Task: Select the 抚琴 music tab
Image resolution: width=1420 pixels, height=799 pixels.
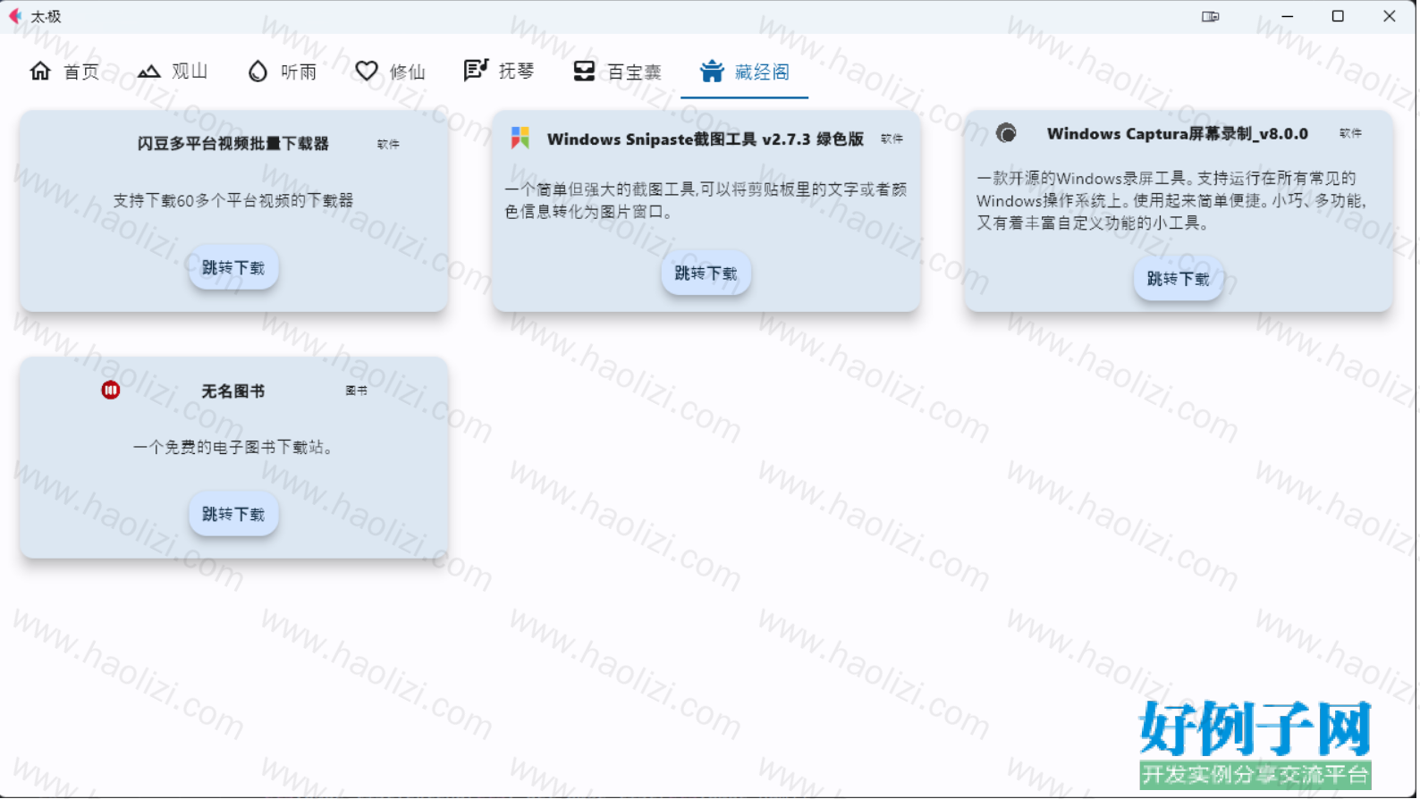Action: [x=500, y=71]
